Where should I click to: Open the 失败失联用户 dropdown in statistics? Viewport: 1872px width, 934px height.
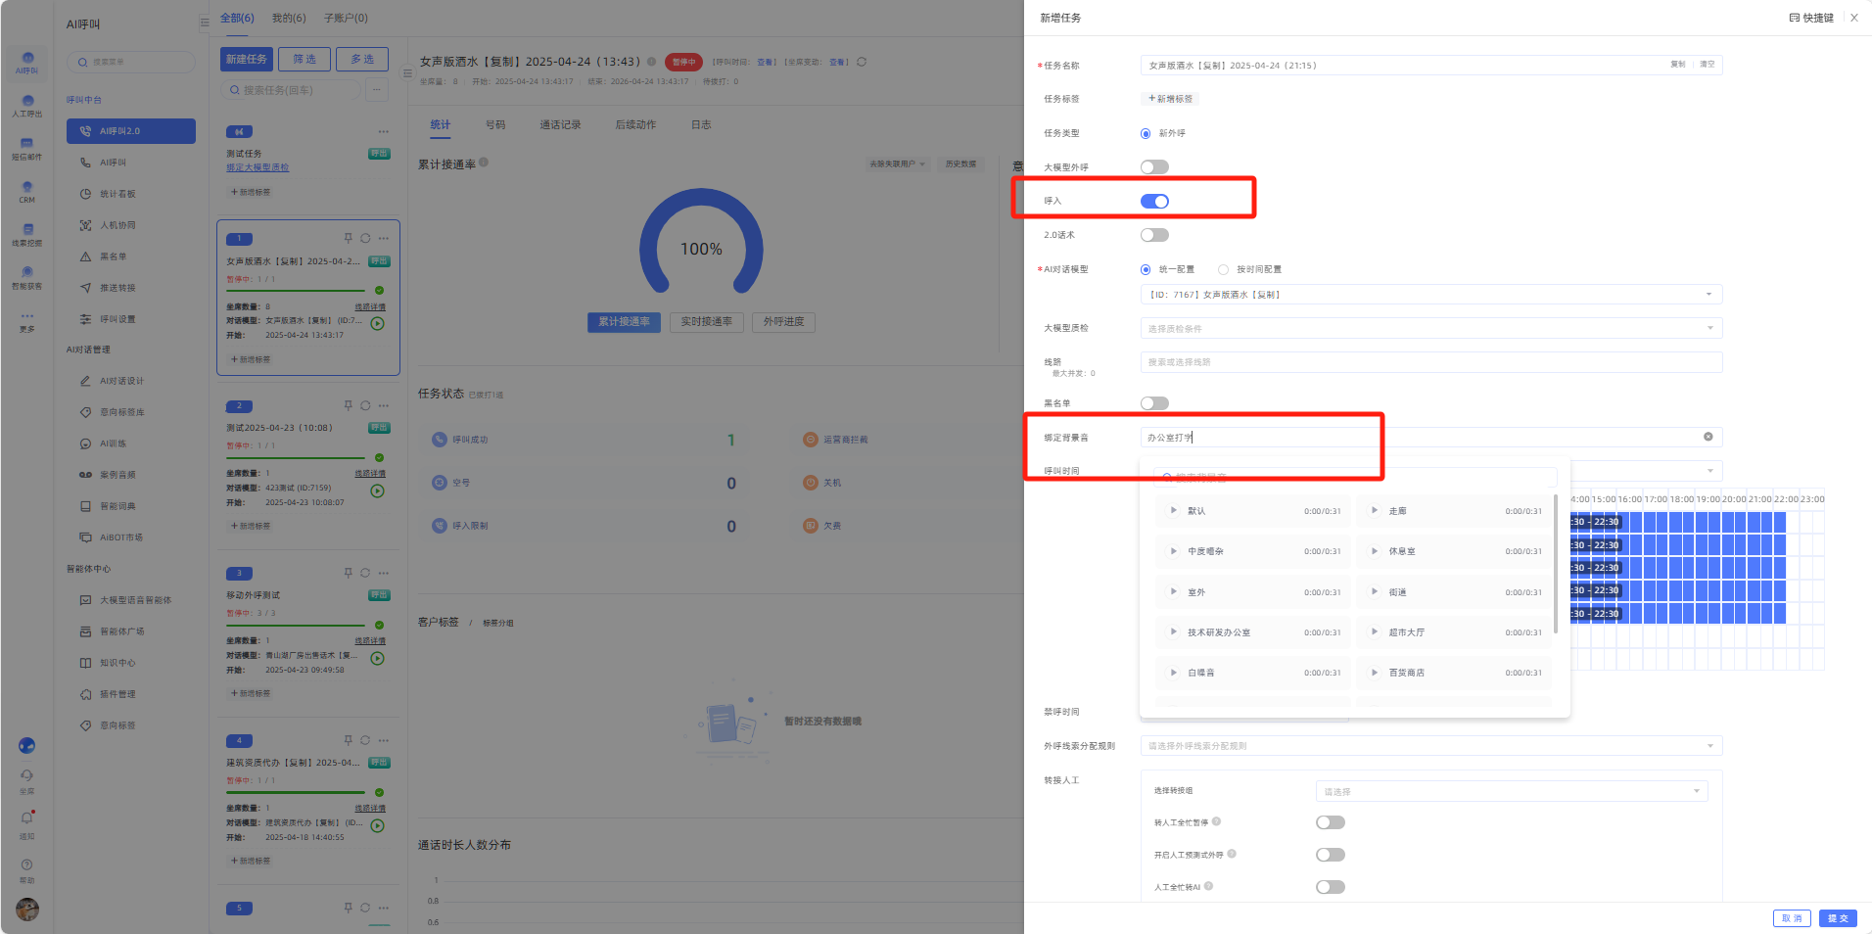pyautogui.click(x=897, y=163)
